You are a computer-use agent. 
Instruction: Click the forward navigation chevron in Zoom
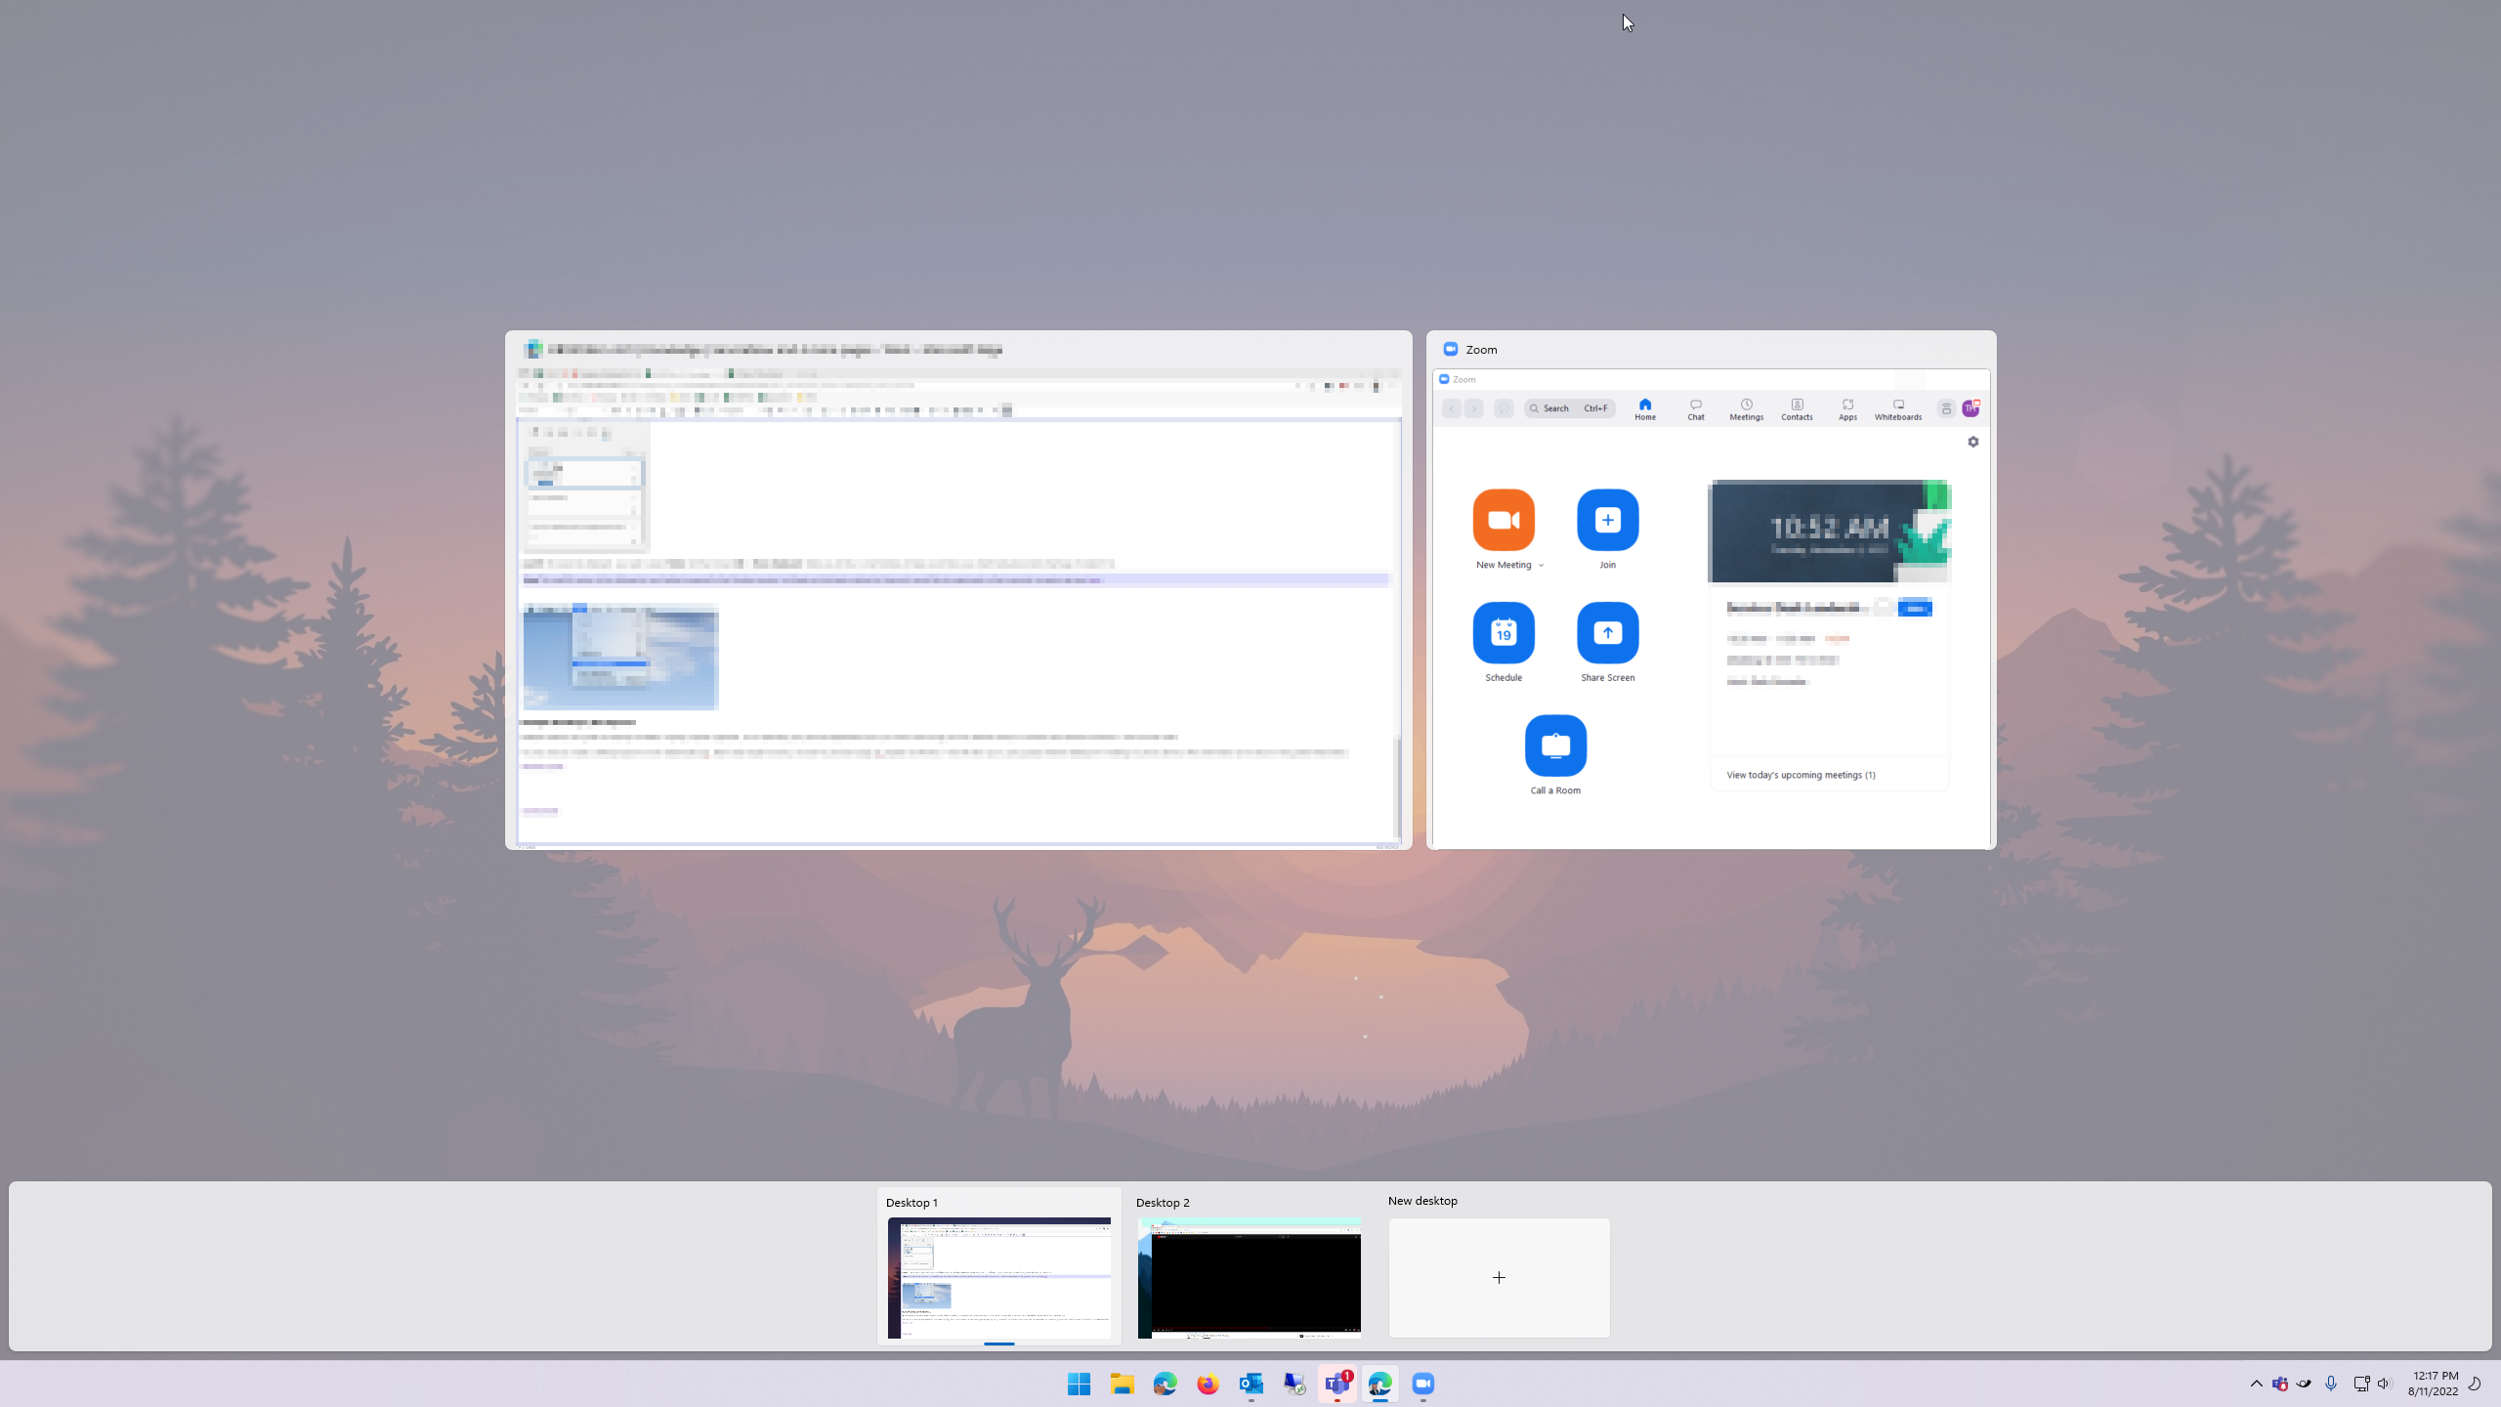1474,408
